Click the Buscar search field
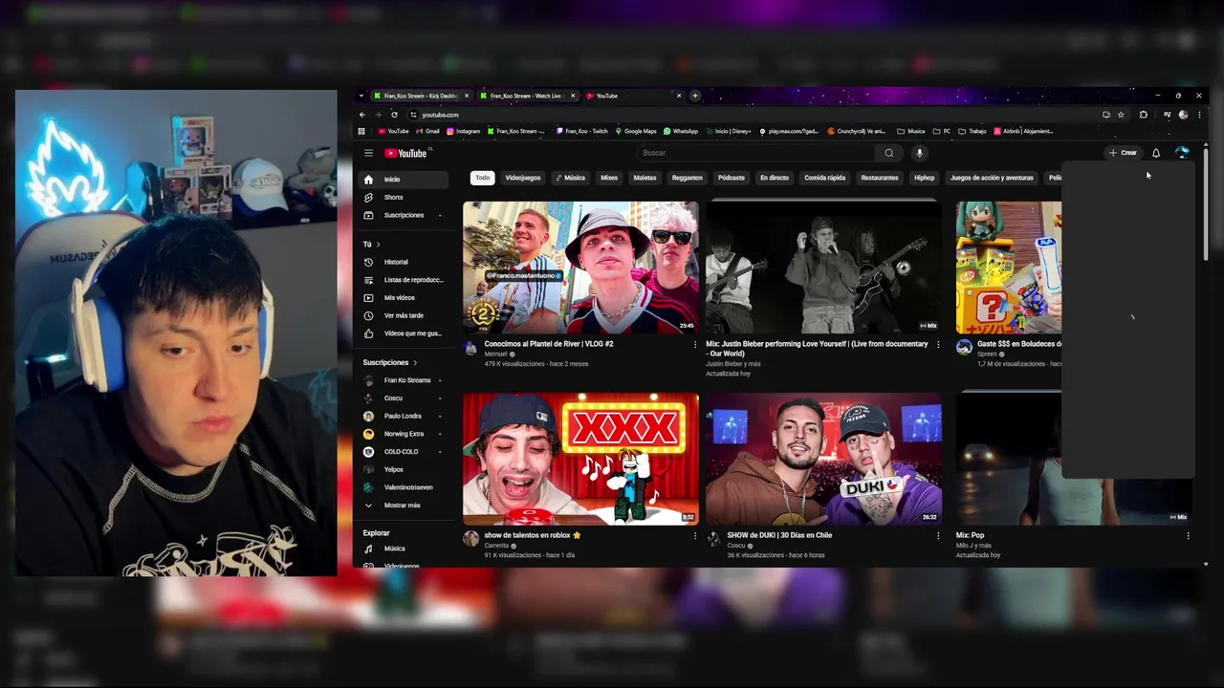This screenshot has height=688, width=1224. click(x=755, y=153)
